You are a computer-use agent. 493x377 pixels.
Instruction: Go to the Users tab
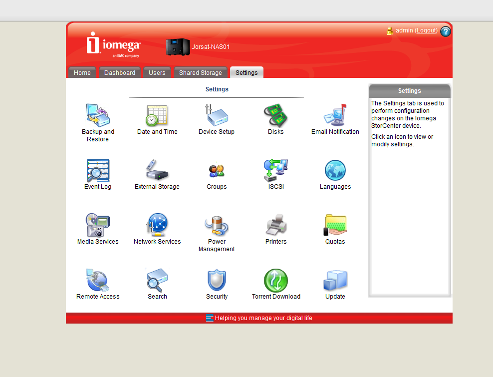[x=157, y=73]
